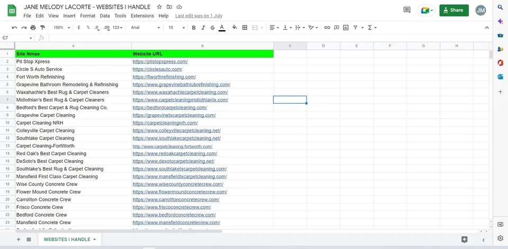This screenshot has width=508, height=249.
Task: Open vertical align dropdown
Action: (x=287, y=28)
